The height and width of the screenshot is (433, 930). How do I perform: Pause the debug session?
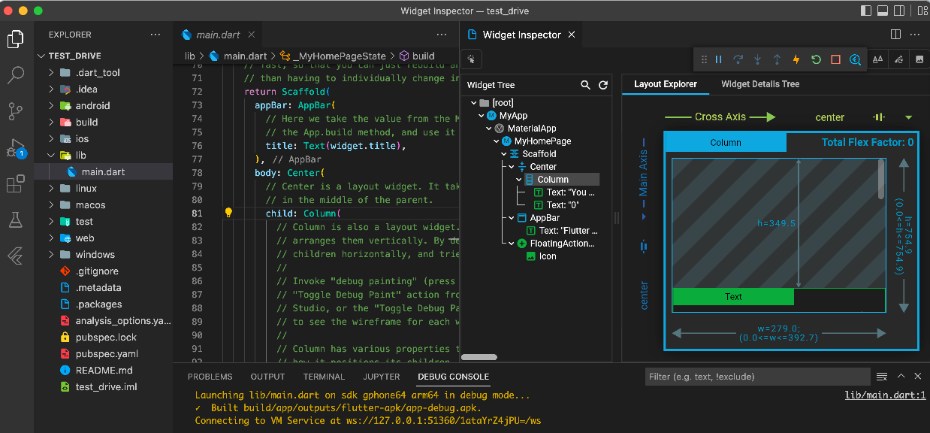coord(718,59)
